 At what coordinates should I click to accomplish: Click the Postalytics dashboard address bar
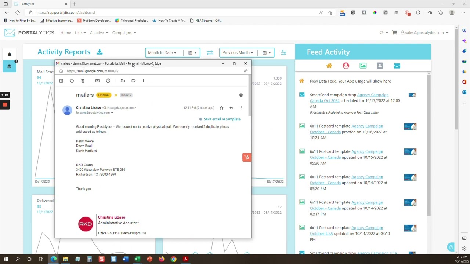pyautogui.click(x=173, y=12)
